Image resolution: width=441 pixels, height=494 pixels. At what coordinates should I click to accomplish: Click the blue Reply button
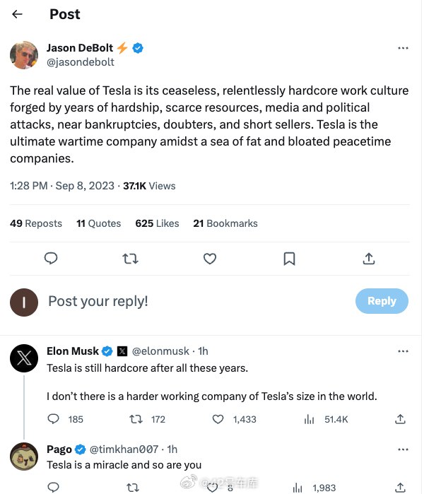click(x=382, y=301)
